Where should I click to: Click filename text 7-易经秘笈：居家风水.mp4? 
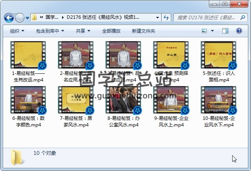(76, 121)
